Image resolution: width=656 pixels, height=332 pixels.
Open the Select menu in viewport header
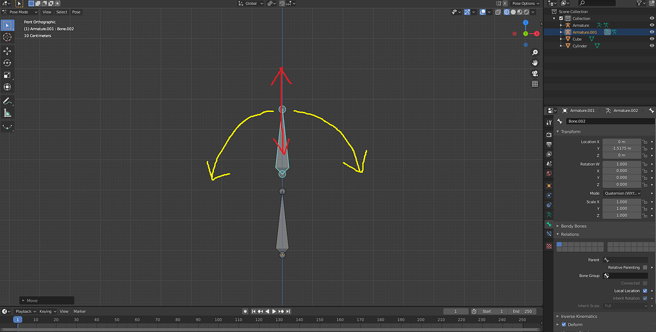pos(61,12)
